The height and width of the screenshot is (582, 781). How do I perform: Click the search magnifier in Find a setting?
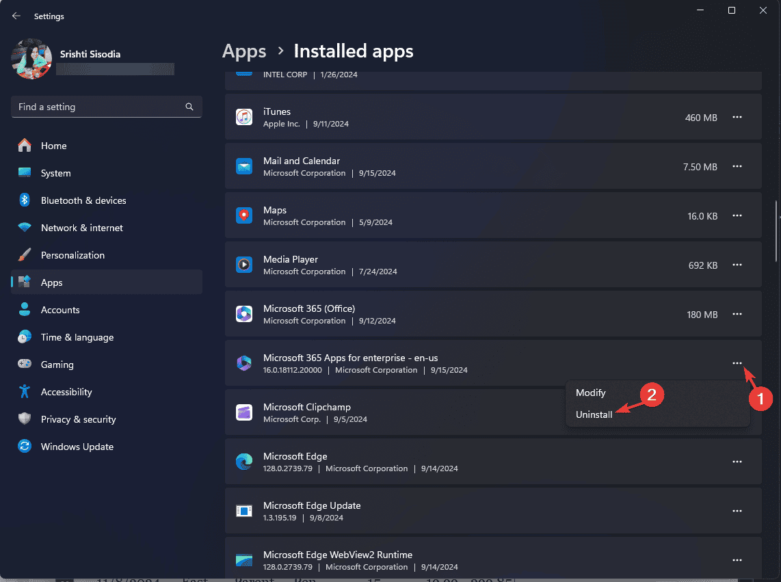[x=189, y=107]
